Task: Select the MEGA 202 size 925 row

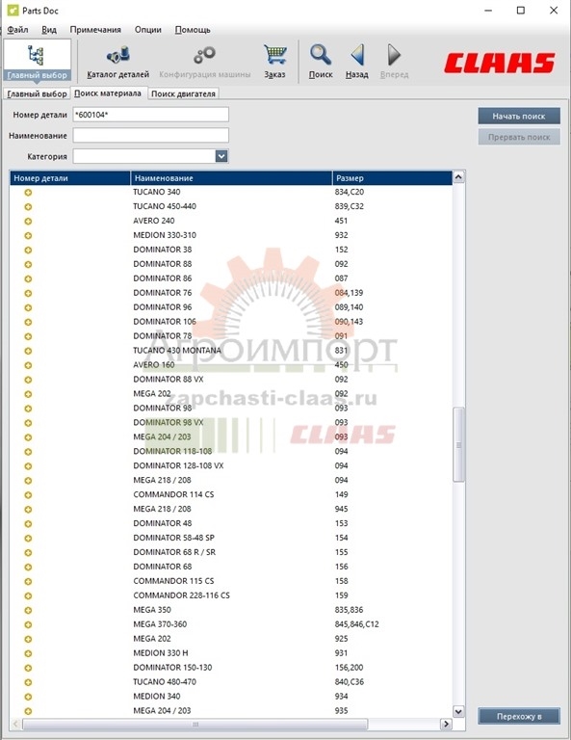Action: click(x=231, y=639)
